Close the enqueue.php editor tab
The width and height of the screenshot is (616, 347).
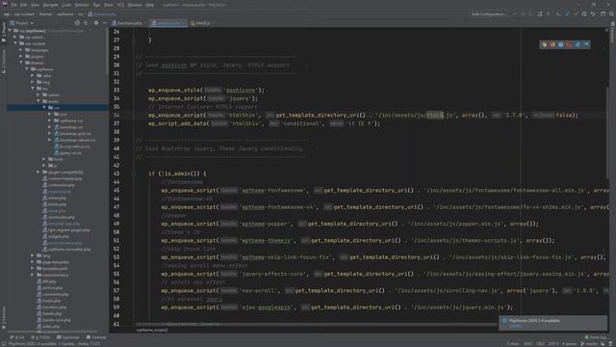185,23
